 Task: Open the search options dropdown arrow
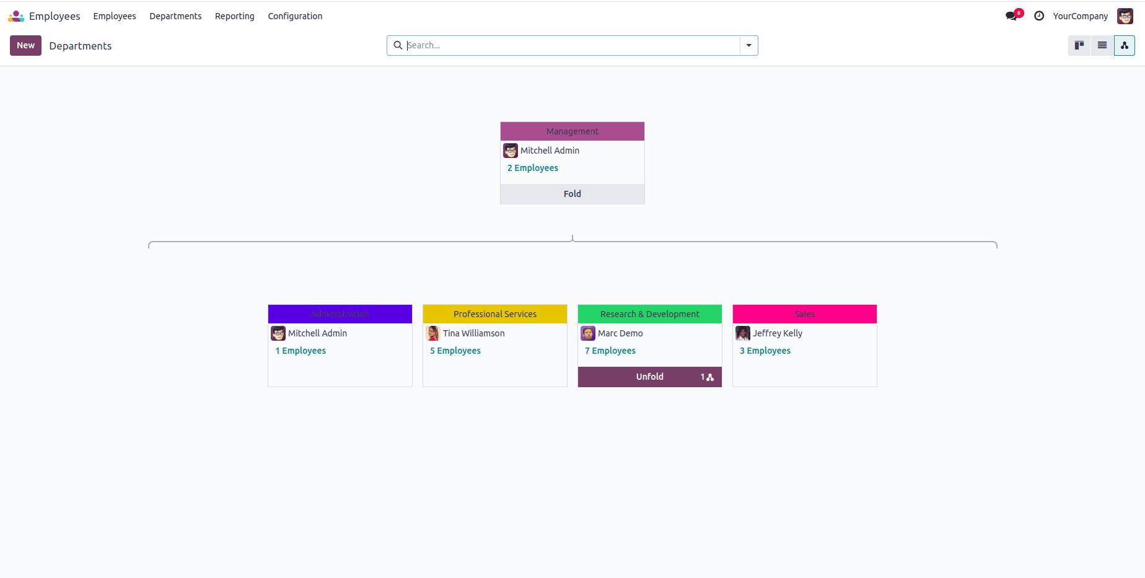(749, 45)
